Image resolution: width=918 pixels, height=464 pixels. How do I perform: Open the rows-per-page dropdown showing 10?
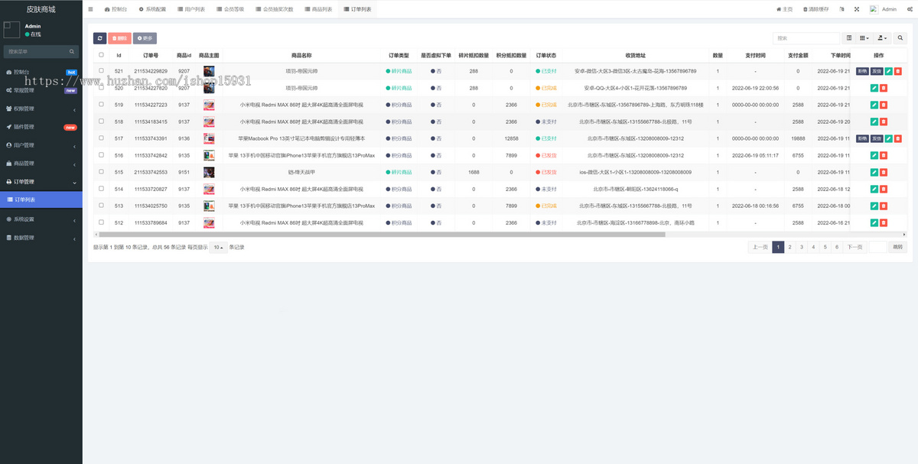pyautogui.click(x=219, y=248)
